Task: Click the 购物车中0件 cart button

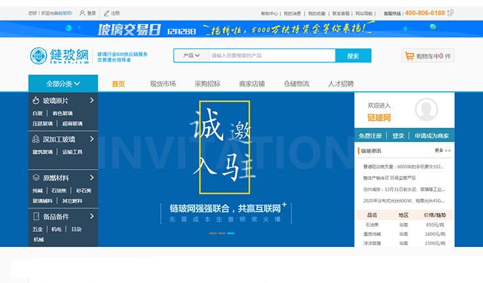Action: point(428,56)
